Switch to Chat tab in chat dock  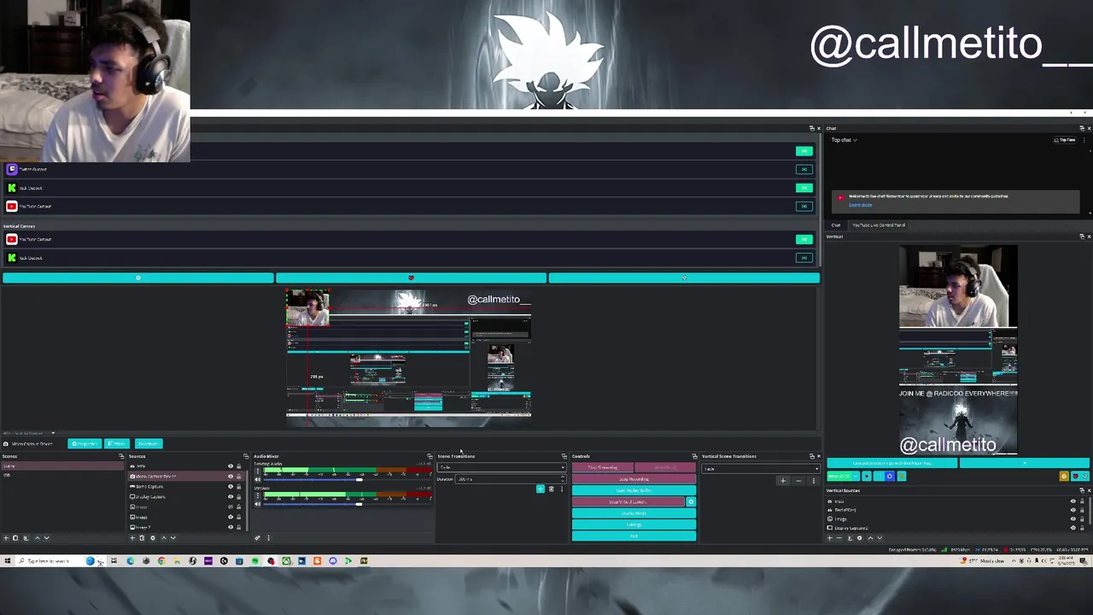point(836,225)
